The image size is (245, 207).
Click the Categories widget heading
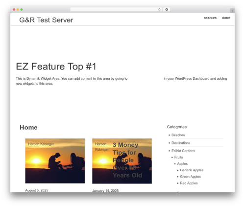(177, 127)
